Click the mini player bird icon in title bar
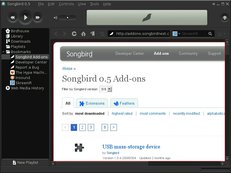 click(213, 4)
